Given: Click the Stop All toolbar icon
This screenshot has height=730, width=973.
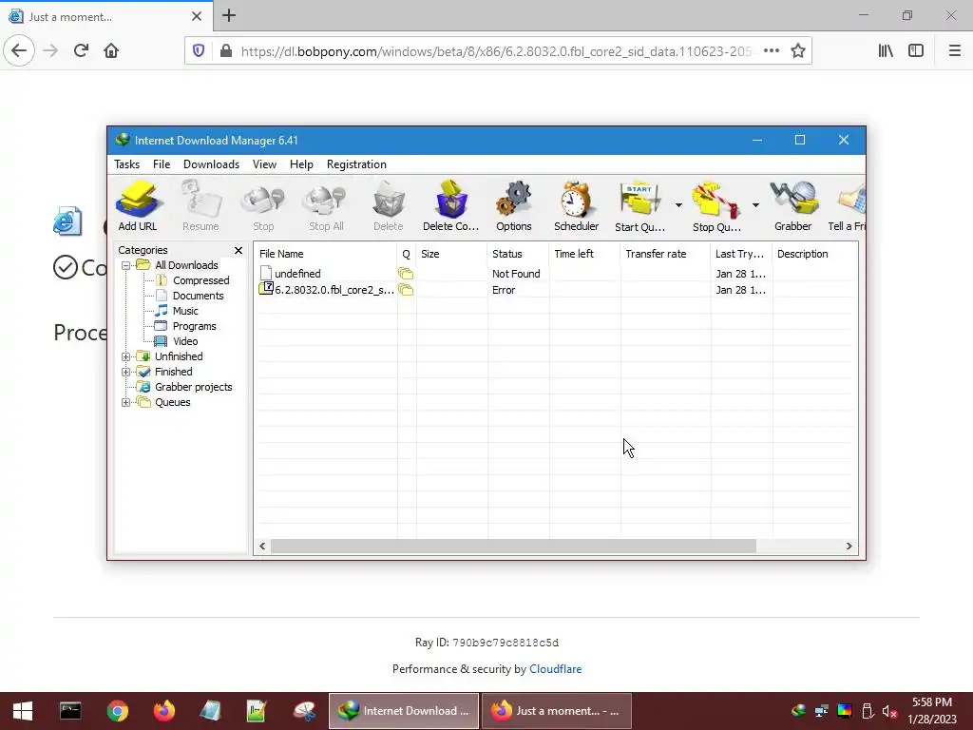Looking at the screenshot, I should 326,205.
